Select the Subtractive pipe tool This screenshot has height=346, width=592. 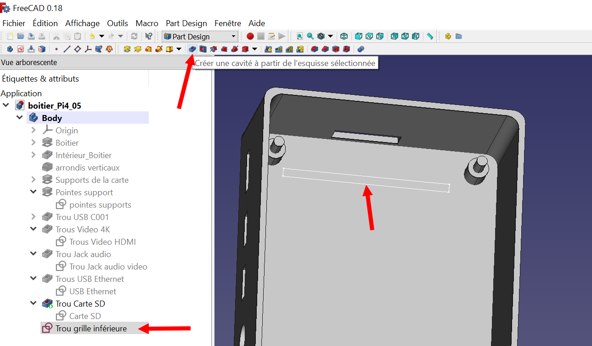[x=234, y=49]
